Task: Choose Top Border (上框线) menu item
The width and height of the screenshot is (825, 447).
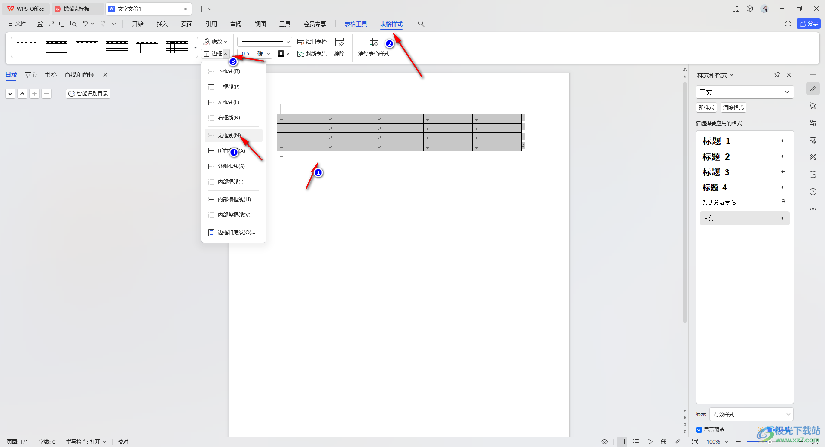Action: click(233, 87)
